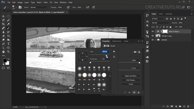Open the brush preset picker arrow
Image resolution: width=194 pixels, height=109 pixels.
click(16, 8)
